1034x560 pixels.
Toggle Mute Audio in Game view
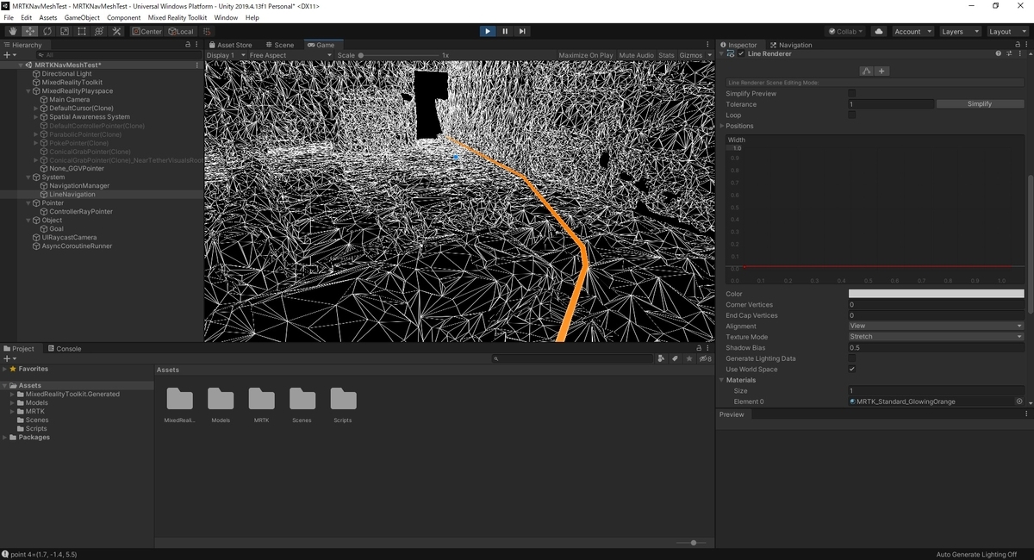click(636, 55)
